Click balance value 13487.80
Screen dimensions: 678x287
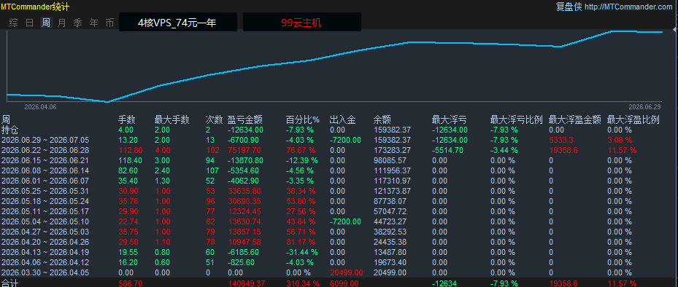(x=390, y=252)
